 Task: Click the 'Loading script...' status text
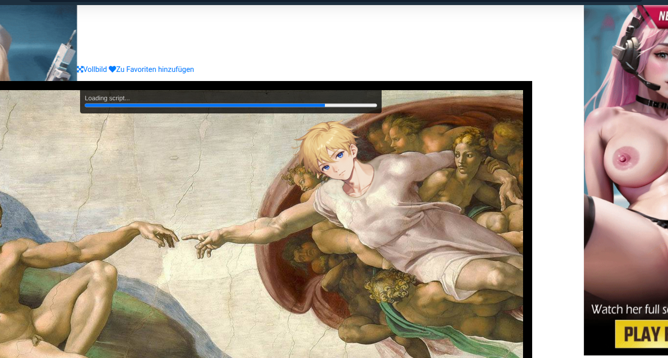coord(107,98)
